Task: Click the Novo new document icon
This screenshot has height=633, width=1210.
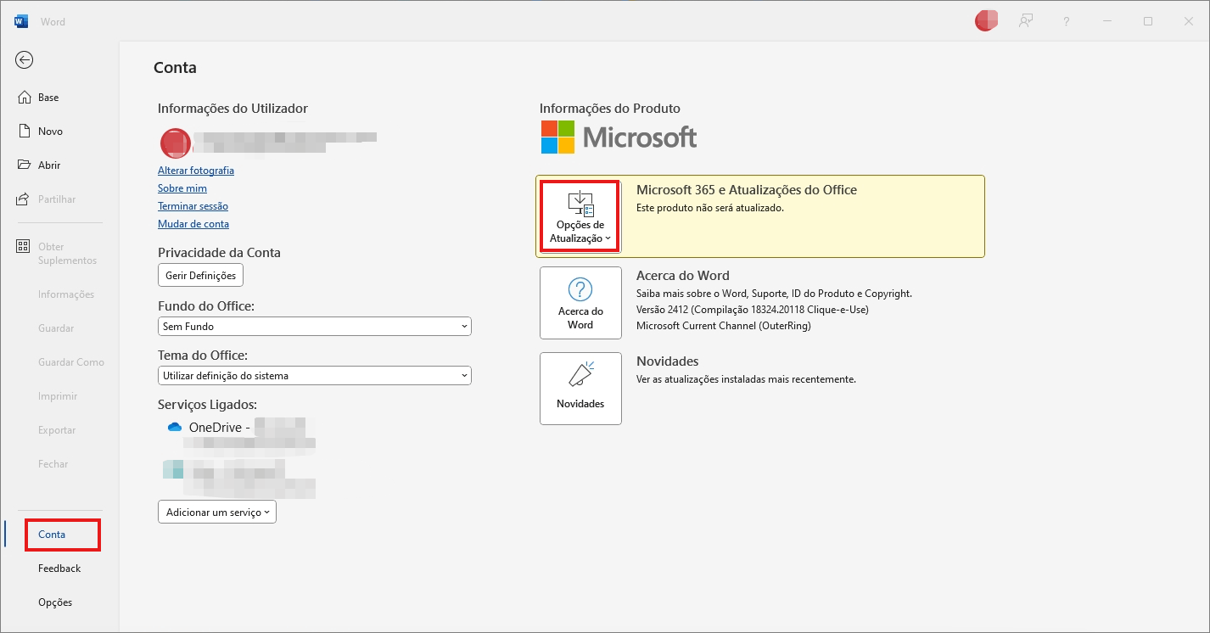Action: [24, 132]
